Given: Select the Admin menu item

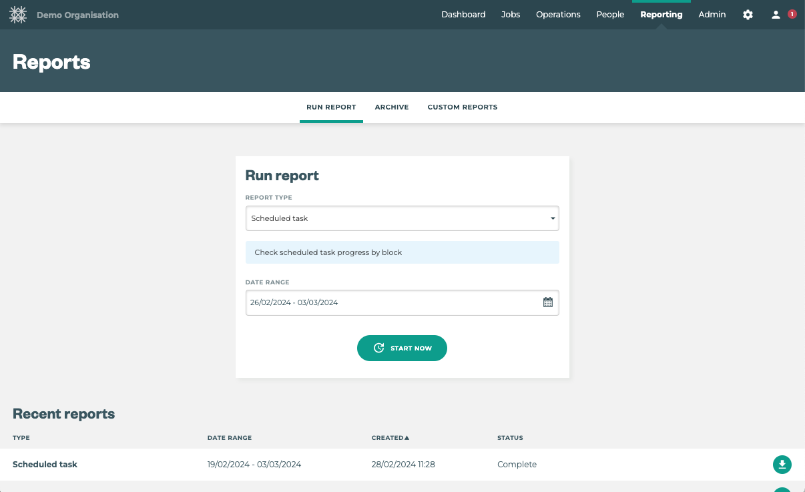Looking at the screenshot, I should tap(712, 15).
